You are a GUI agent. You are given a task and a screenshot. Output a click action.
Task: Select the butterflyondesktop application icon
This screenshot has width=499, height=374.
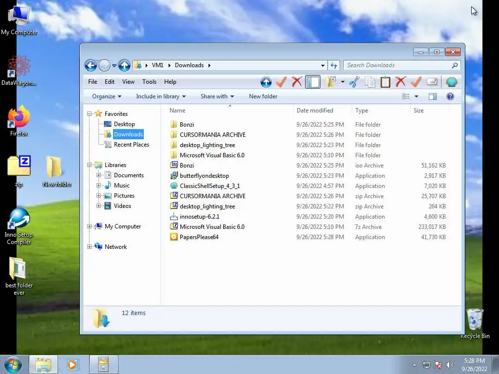[x=174, y=175]
